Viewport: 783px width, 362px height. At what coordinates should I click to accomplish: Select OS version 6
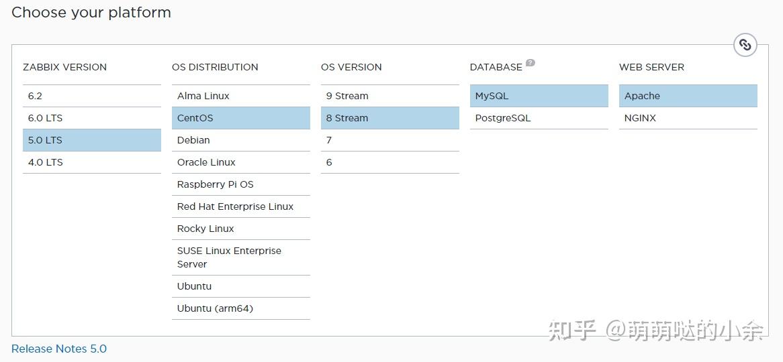point(390,162)
